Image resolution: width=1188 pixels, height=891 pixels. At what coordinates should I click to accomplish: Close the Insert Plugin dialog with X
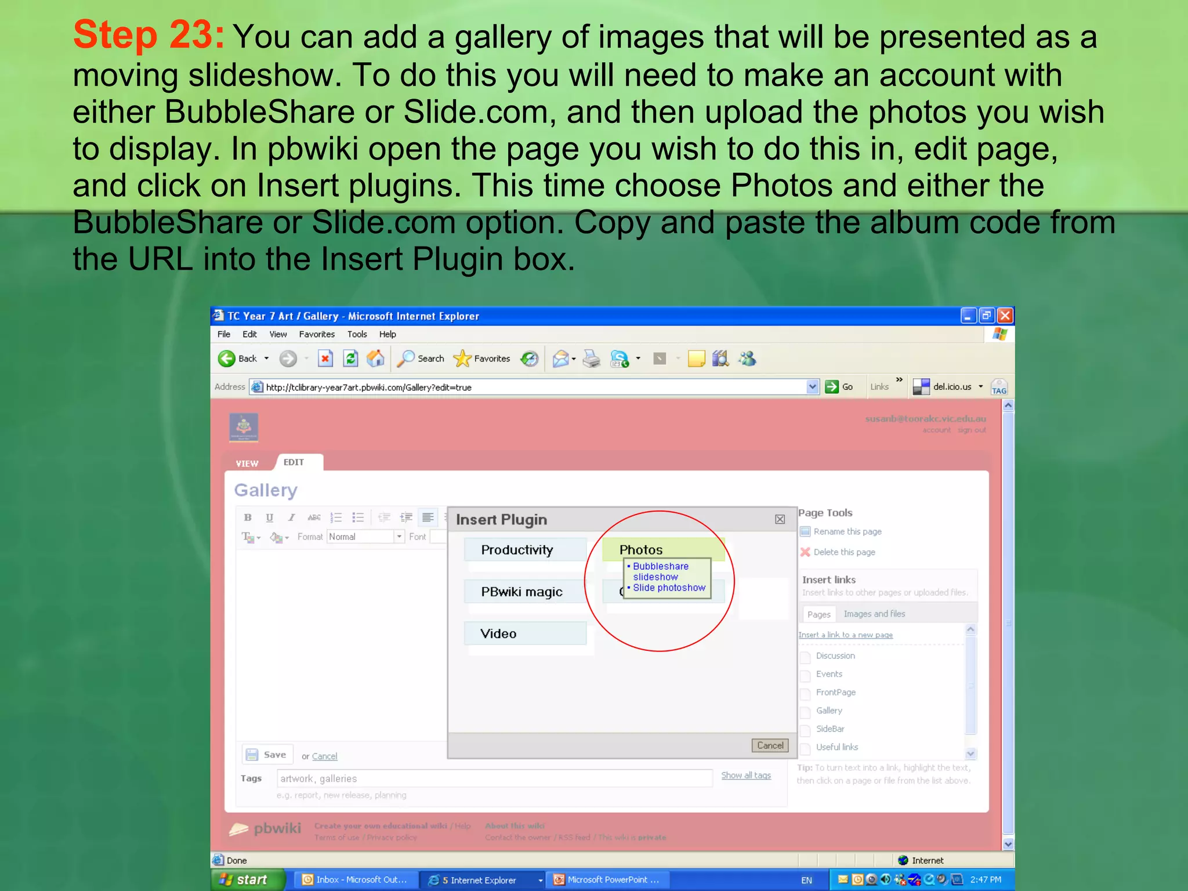780,519
